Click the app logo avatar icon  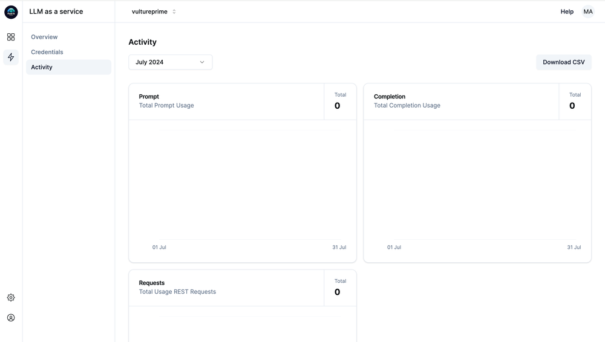[x=11, y=12]
